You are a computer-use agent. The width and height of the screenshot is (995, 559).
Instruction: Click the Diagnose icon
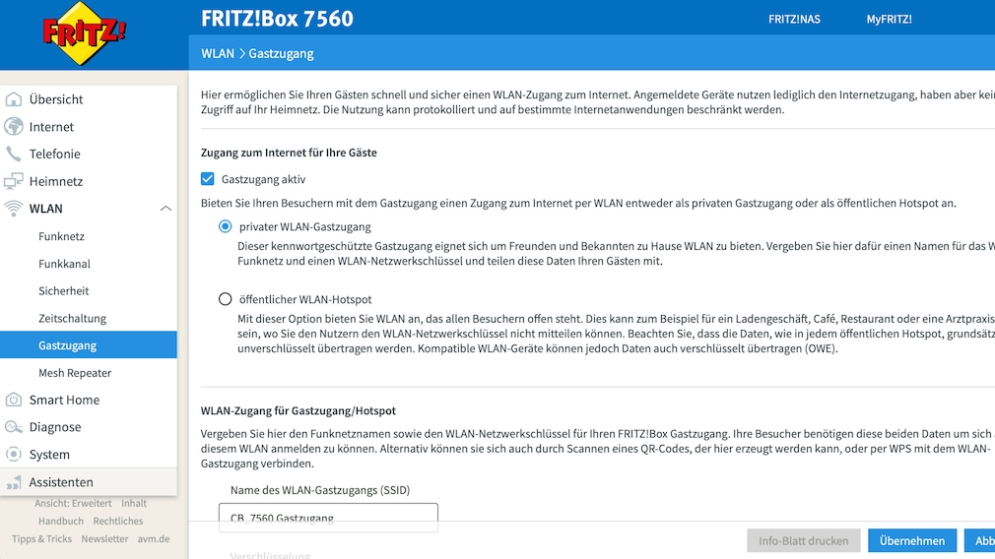pyautogui.click(x=14, y=427)
